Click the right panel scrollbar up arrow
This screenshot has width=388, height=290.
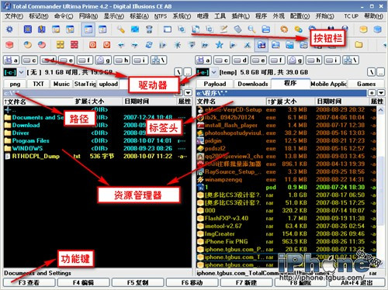click(381, 110)
